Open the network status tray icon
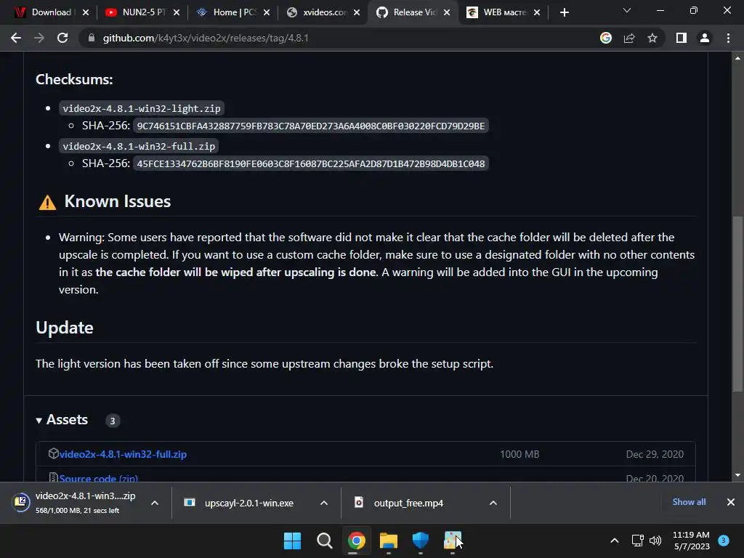The image size is (744, 558). coord(638,541)
